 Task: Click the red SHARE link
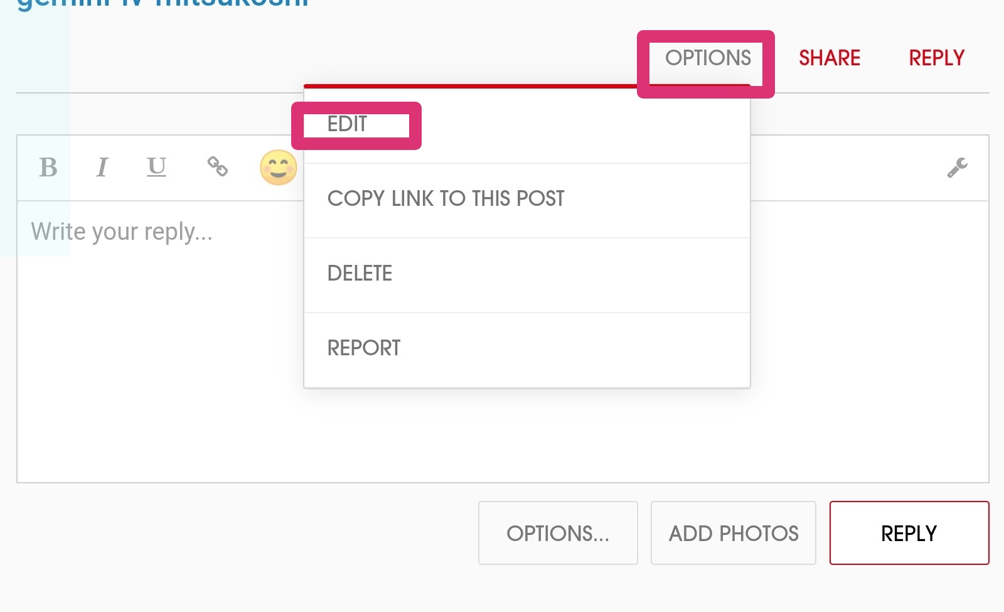tap(829, 58)
